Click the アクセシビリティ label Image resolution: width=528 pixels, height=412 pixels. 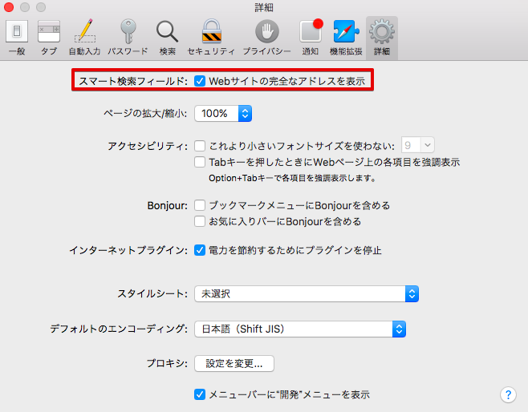[148, 146]
